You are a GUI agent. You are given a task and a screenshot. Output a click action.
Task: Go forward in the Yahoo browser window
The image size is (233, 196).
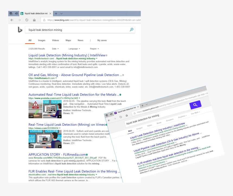tap(115, 119)
